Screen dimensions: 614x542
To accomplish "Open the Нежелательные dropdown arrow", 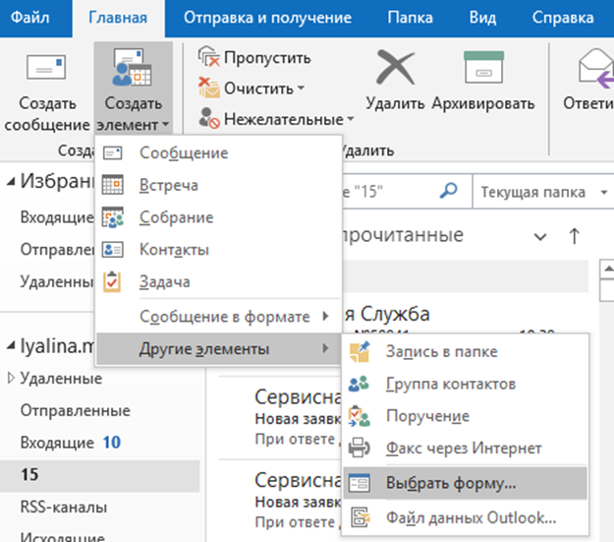I will [x=350, y=119].
